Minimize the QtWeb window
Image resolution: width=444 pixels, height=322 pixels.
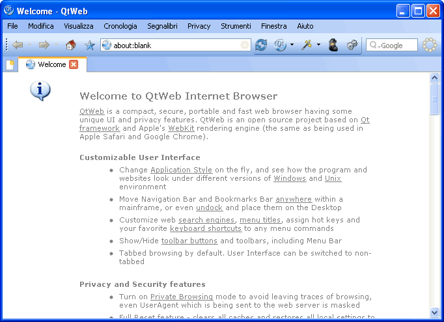pos(402,11)
